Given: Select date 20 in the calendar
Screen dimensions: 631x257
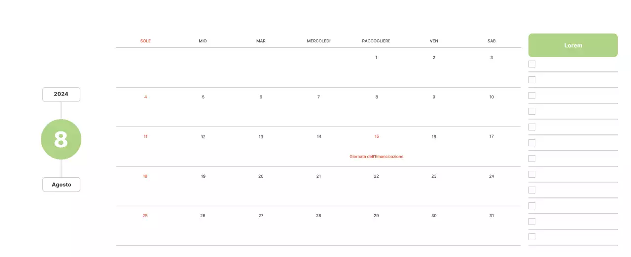Looking at the screenshot, I should coord(261,176).
